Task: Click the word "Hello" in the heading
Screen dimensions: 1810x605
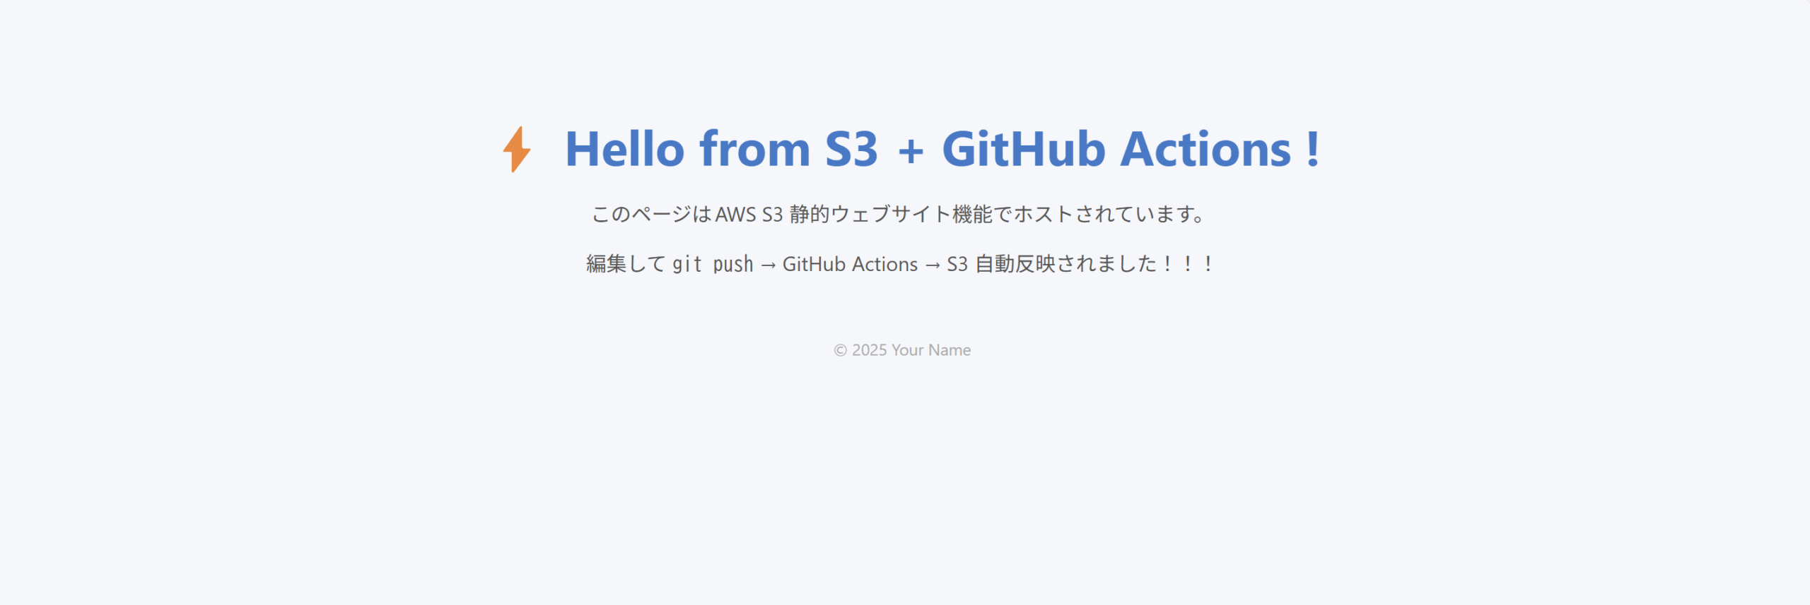Action: click(625, 149)
